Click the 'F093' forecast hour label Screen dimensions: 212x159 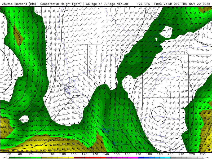point(158,4)
